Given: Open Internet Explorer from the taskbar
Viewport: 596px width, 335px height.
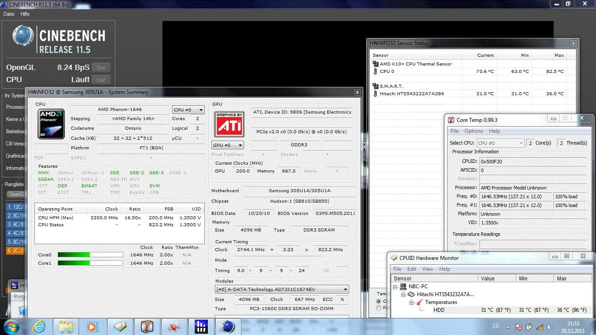Looking at the screenshot, I should [39, 326].
